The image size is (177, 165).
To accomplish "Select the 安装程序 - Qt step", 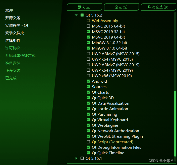I will [x=17, y=26].
